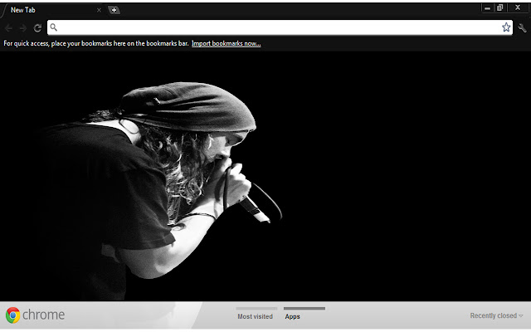531x332 pixels.
Task: Close the Chrome browser window
Action: tap(518, 7)
